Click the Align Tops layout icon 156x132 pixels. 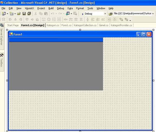(x=27, y=19)
